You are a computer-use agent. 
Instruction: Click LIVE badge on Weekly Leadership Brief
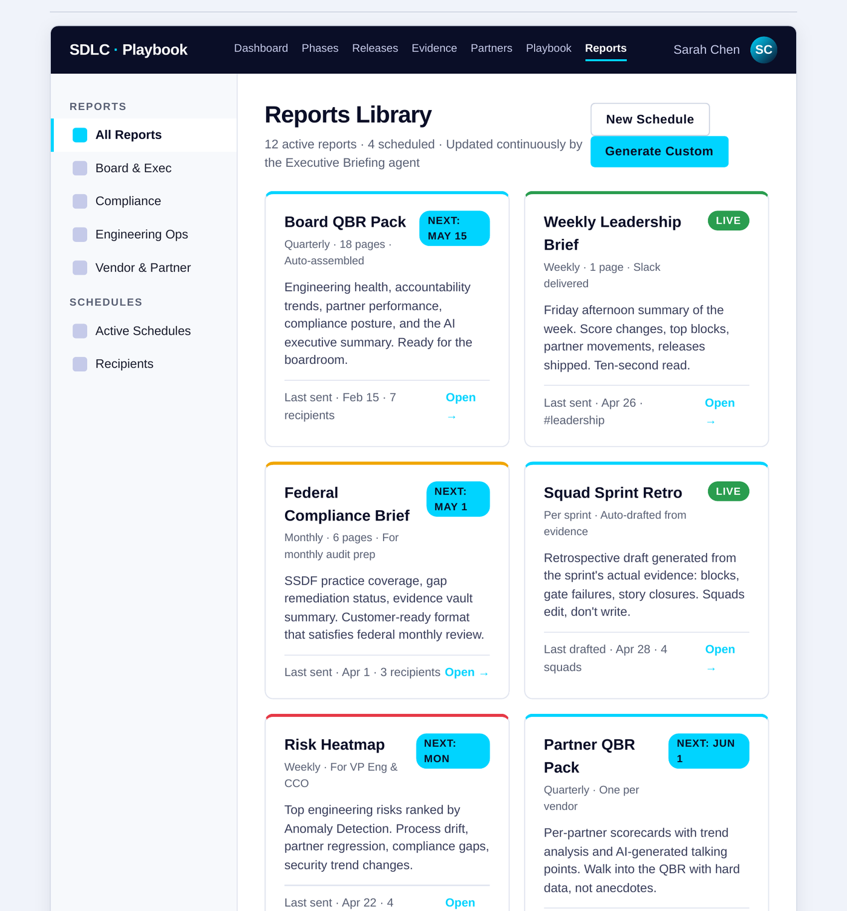tap(728, 221)
